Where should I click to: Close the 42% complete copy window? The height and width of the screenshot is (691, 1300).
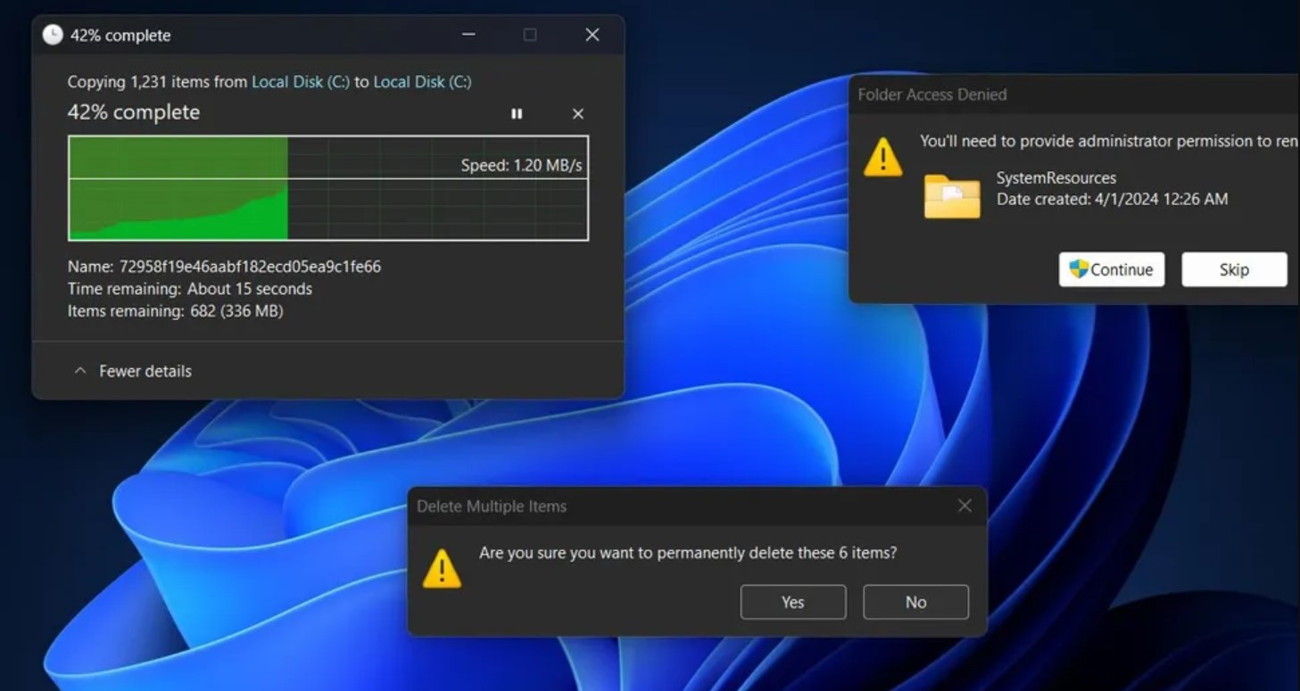[592, 35]
